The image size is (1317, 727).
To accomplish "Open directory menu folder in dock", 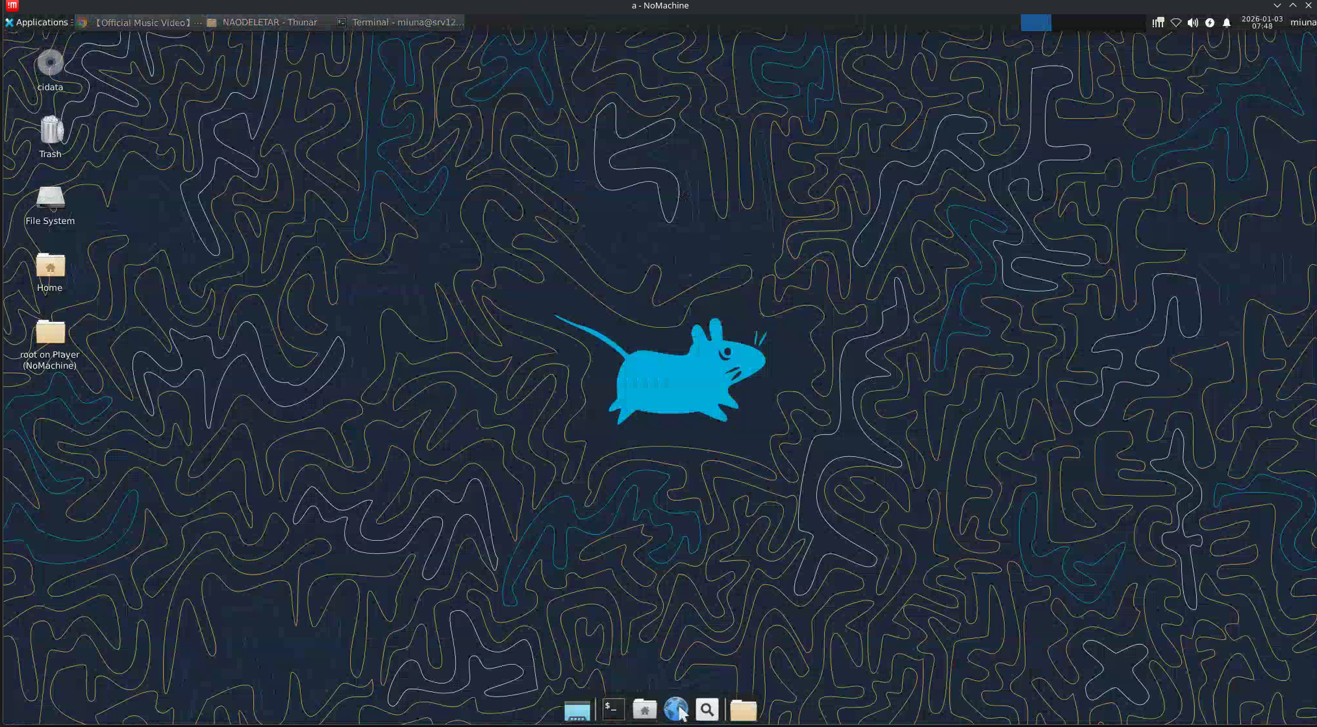I will click(743, 710).
